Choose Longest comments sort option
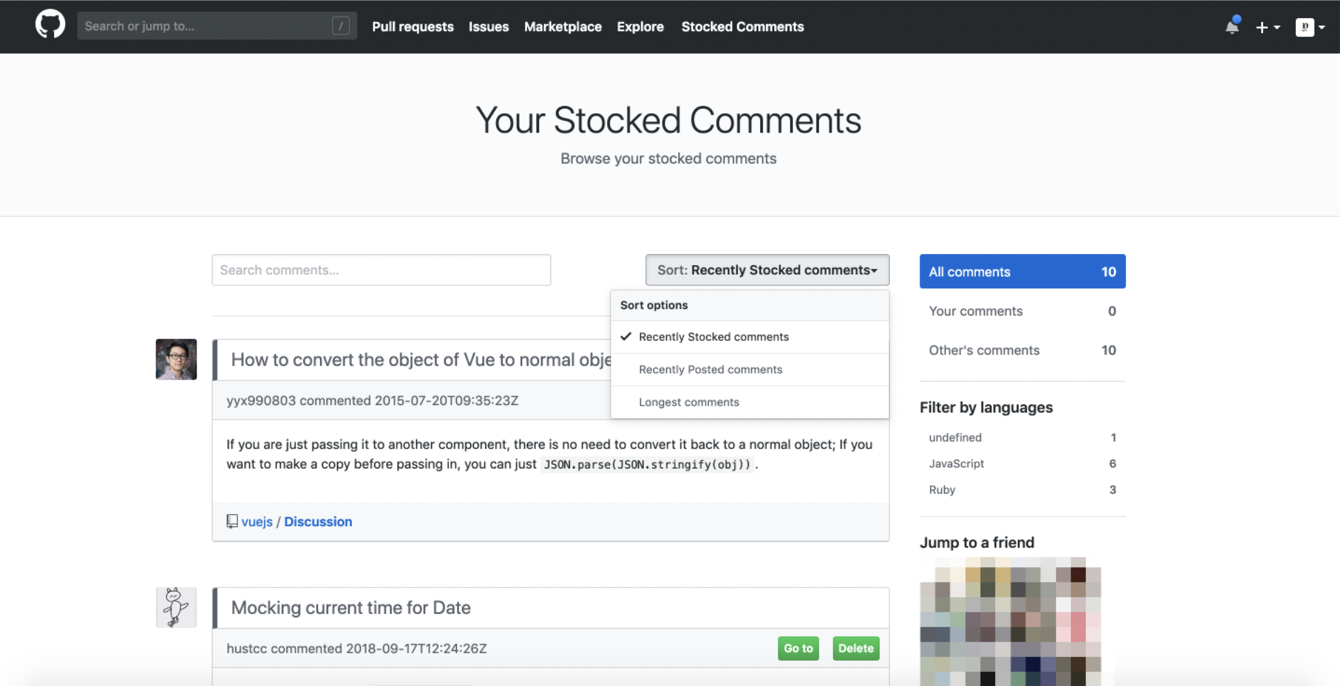Image resolution: width=1340 pixels, height=686 pixels. point(689,402)
